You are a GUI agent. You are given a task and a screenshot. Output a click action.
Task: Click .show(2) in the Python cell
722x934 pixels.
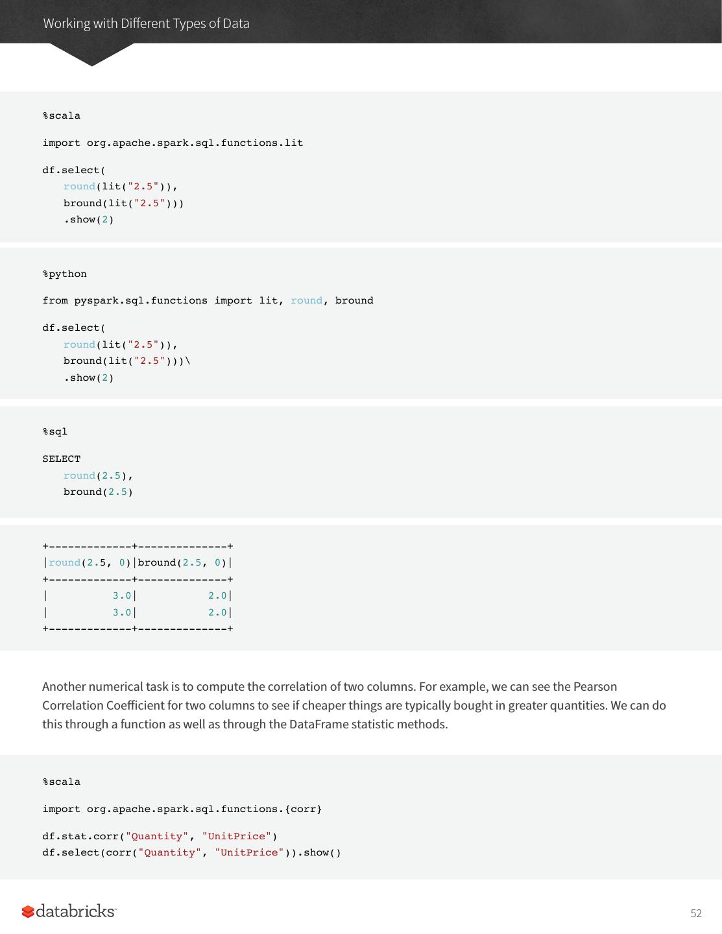pos(88,377)
